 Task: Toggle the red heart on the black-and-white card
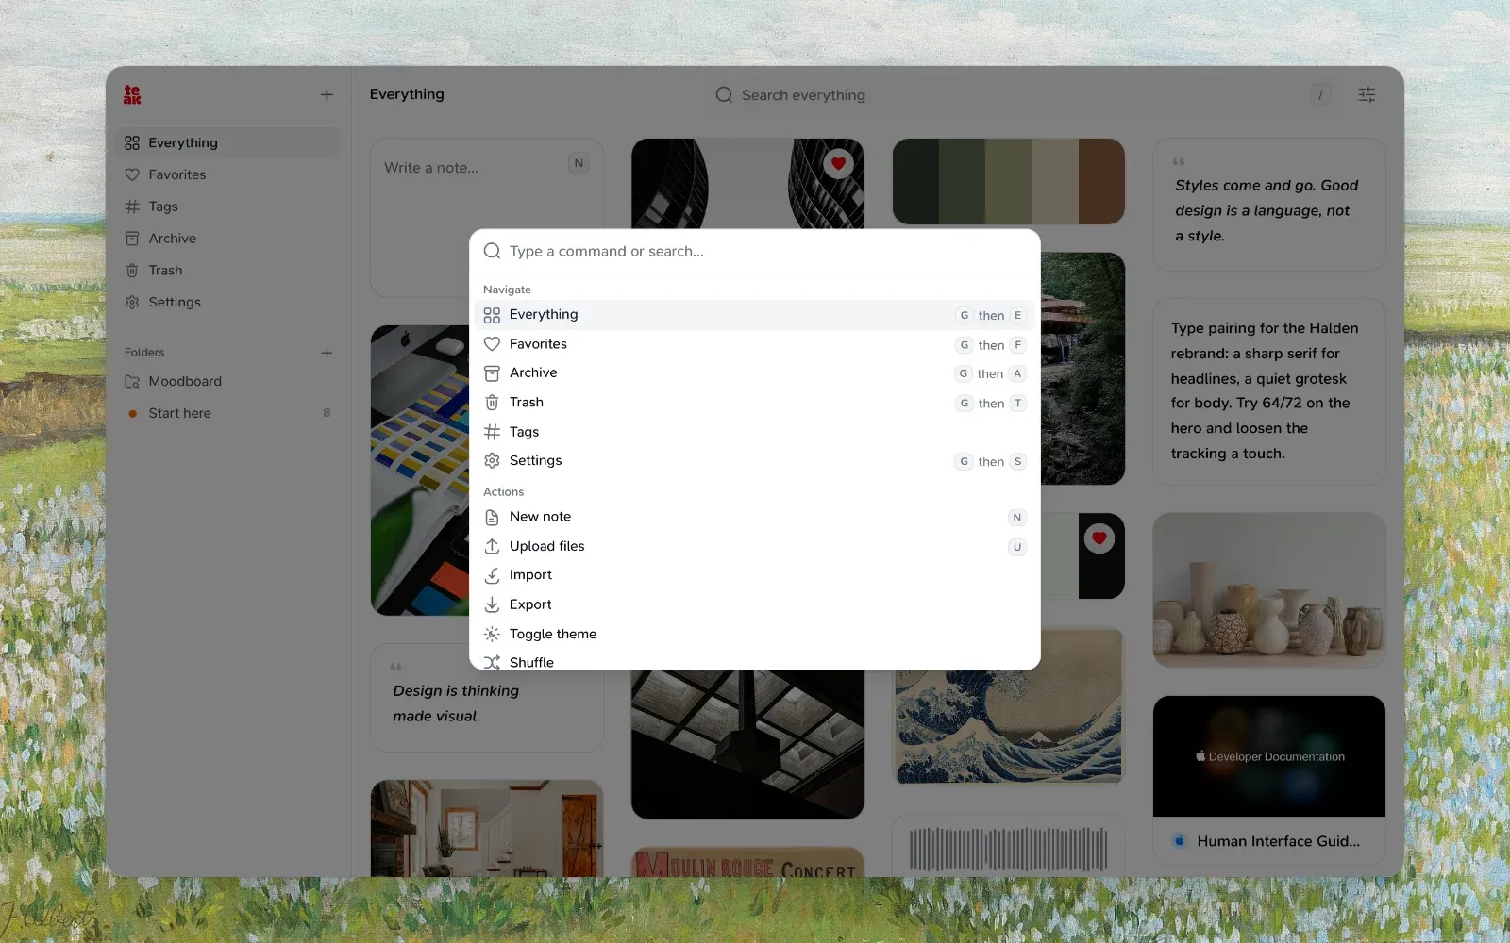1099,538
